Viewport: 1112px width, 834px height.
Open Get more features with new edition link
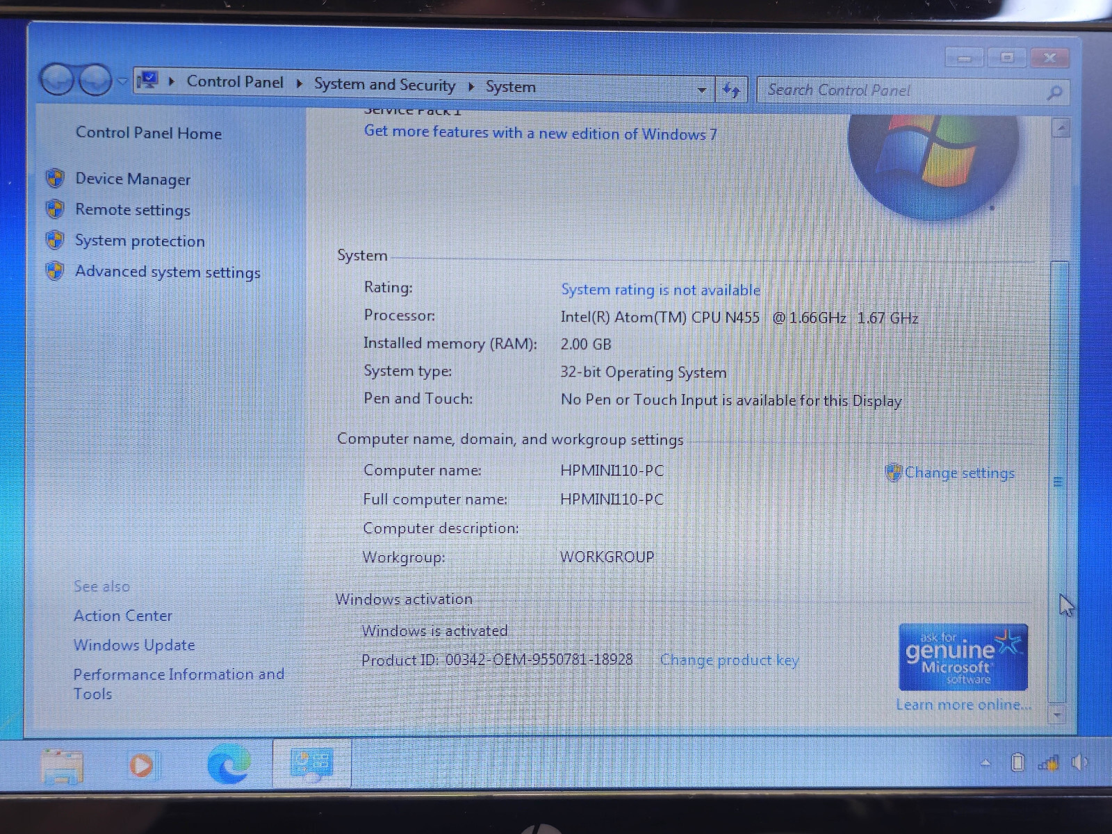540,133
